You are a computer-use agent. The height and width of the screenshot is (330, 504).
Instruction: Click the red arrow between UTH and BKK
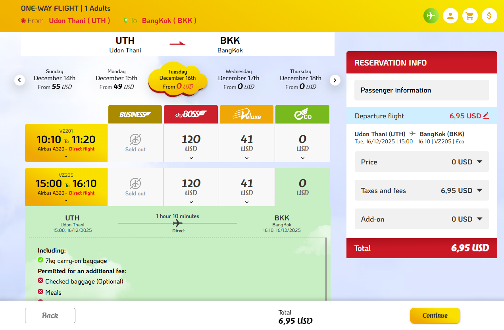(x=177, y=43)
